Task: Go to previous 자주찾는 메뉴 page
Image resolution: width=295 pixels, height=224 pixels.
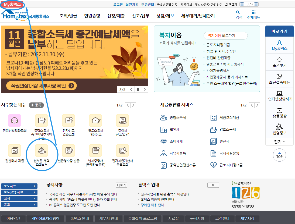Action: (x=128, y=105)
